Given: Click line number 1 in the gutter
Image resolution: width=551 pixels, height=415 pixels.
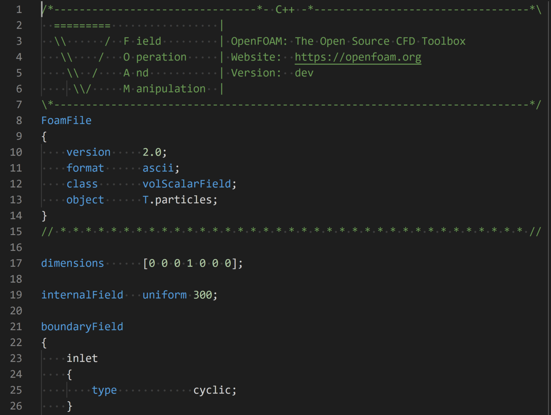Looking at the screenshot, I should (x=18, y=9).
